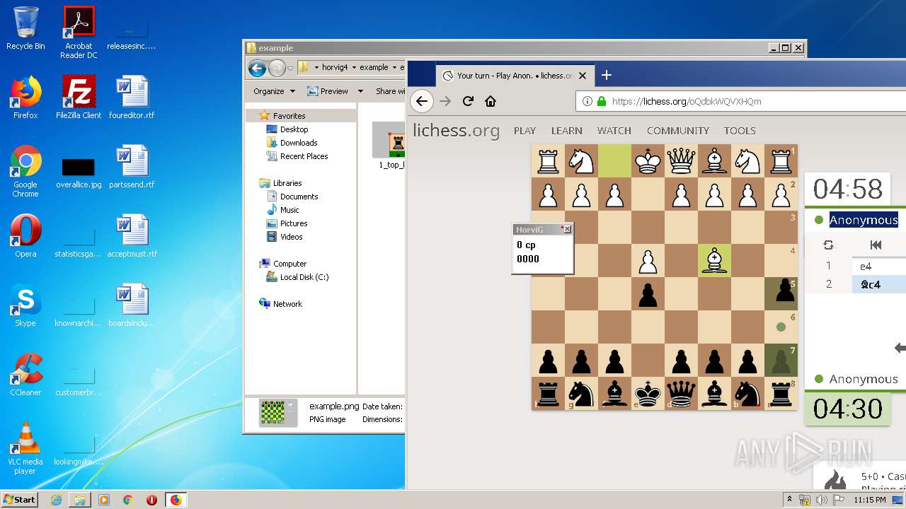Close the 'Your turn - Play Anon' tab
This screenshot has width=906, height=509.
point(583,76)
